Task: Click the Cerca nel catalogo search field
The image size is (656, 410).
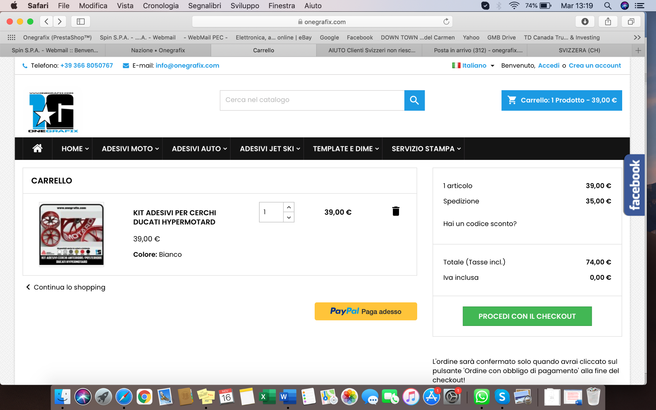Action: click(x=312, y=100)
